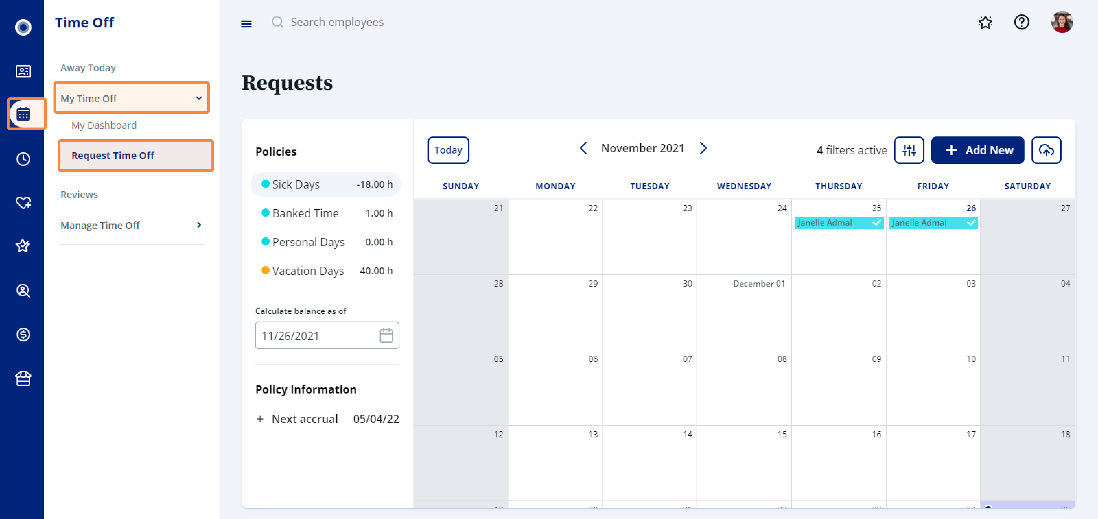
Task: Open Janelle Admal request on Thursday 25
Action: [838, 223]
